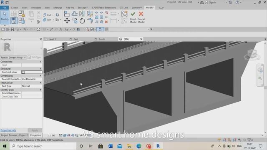Select the Modify arrow tool
Viewport: 267px width, 150px height.
pos(5,17)
